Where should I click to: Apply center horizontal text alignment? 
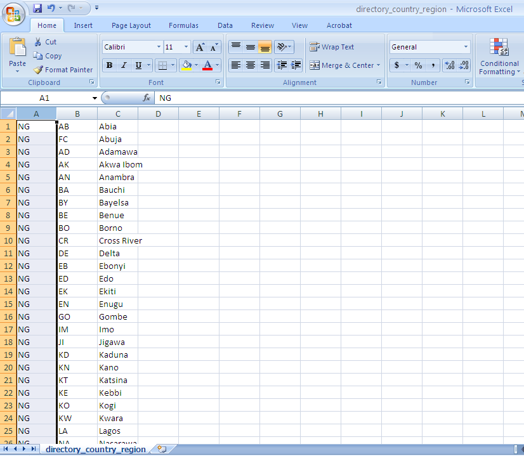pos(251,65)
